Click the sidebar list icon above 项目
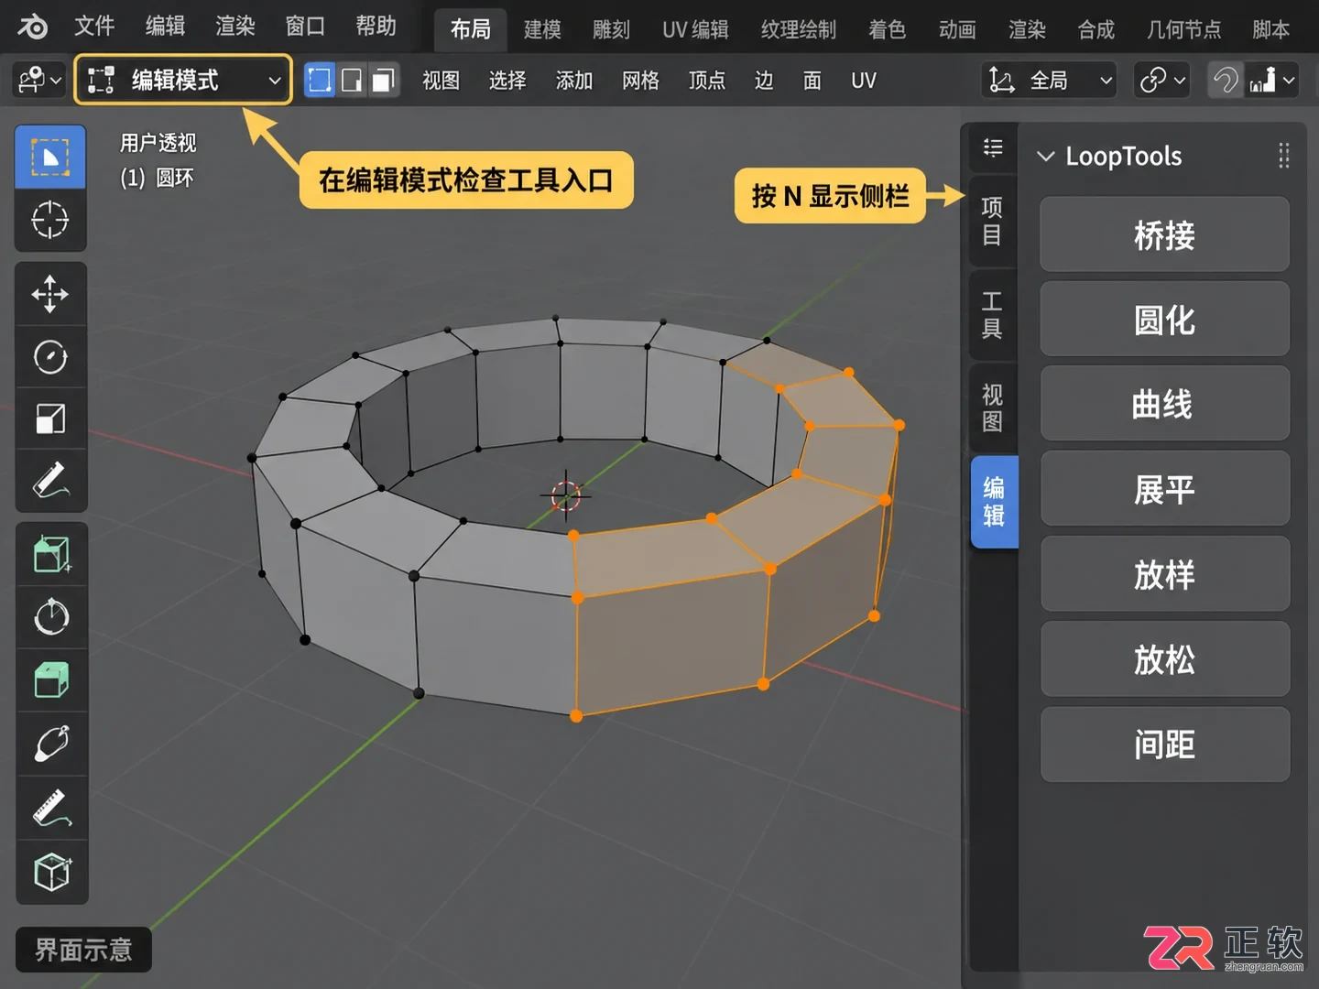Viewport: 1319px width, 989px height. click(x=993, y=147)
